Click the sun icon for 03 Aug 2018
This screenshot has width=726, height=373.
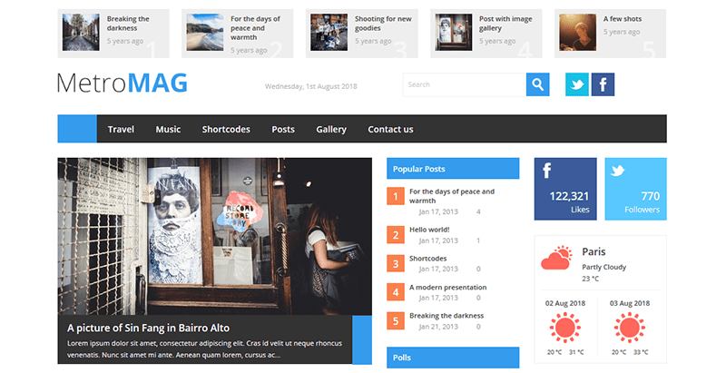pyautogui.click(x=629, y=328)
